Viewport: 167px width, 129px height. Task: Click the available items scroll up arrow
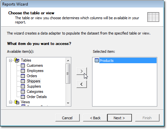[x=68, y=61]
